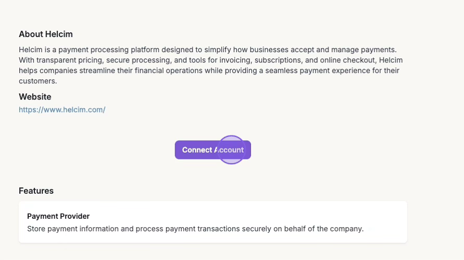The width and height of the screenshot is (464, 260).
Task: Click the word 'Account' on the purple button
Action: point(229,150)
